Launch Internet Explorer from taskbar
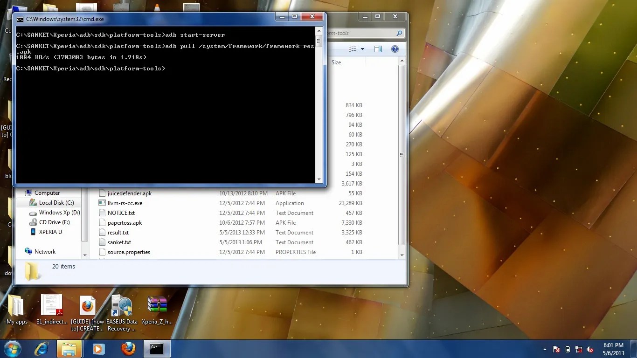Screen dimensions: 637x358 42,348
